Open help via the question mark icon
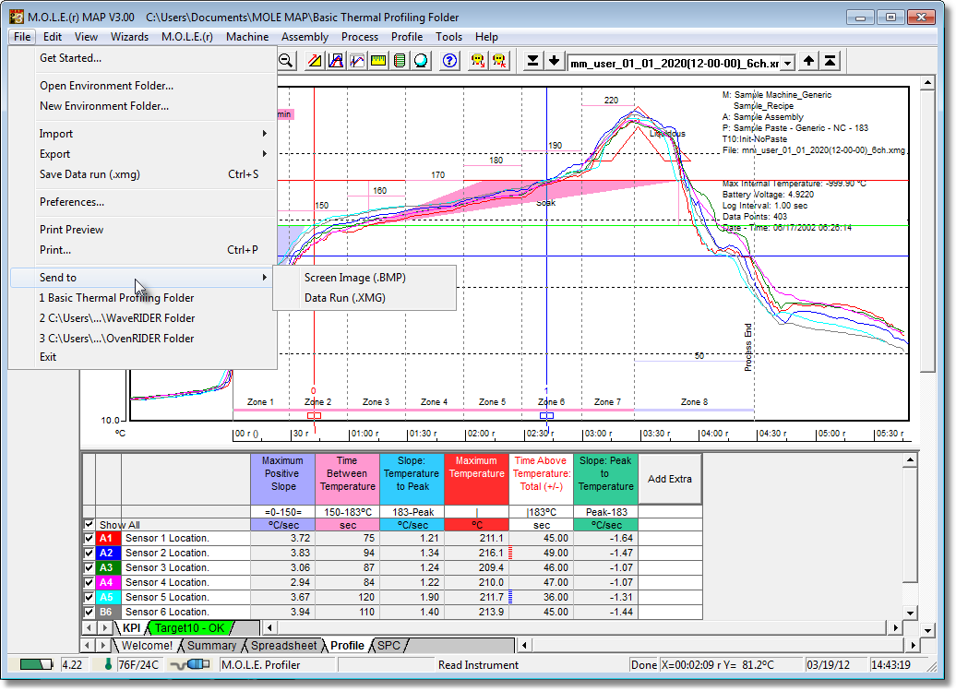Viewport: 956px width, 691px height. 450,61
